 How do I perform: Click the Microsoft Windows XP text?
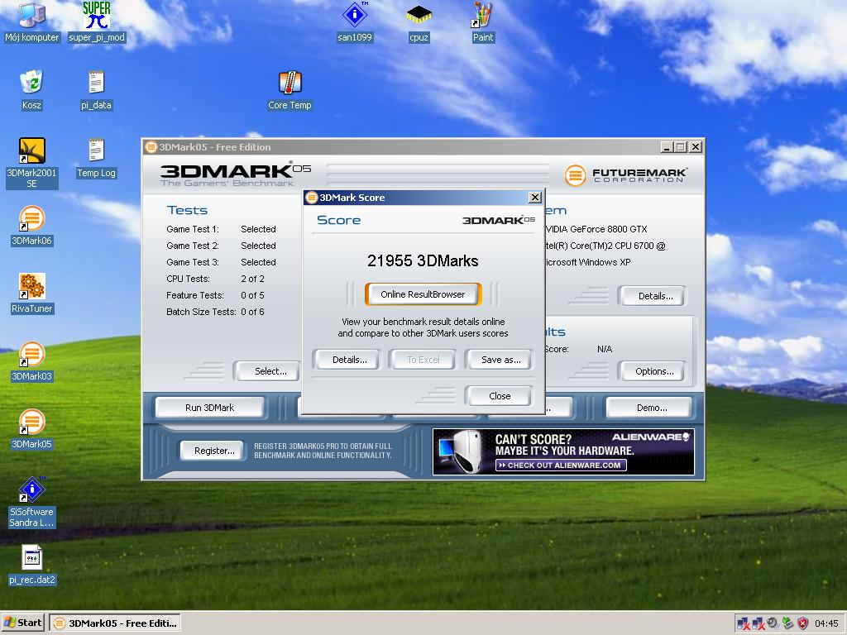click(x=588, y=262)
